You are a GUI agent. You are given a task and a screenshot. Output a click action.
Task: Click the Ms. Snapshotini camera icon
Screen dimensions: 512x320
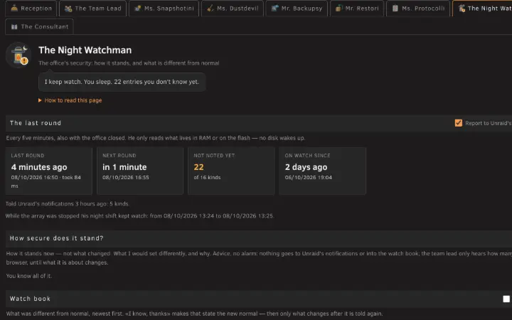(x=138, y=9)
